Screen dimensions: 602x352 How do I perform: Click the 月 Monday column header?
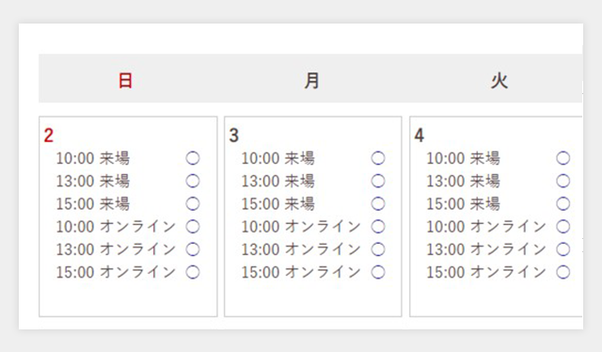(311, 81)
